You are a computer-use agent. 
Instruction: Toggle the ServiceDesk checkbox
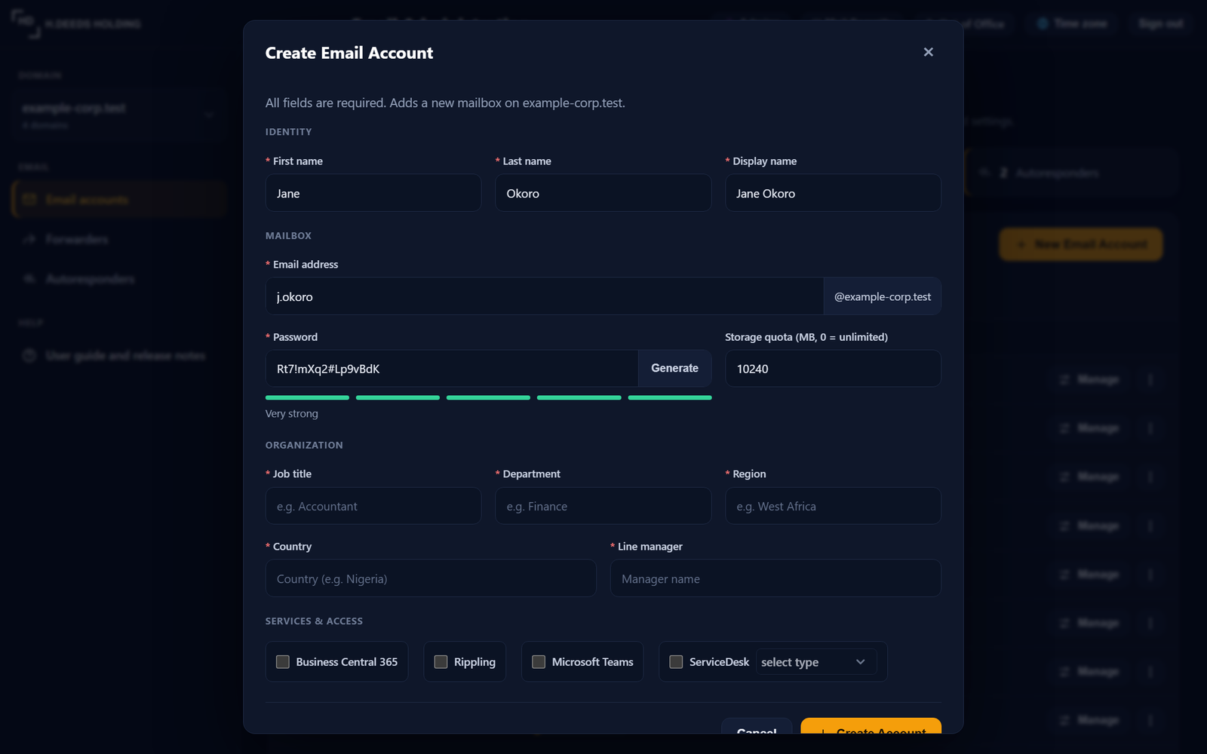pos(676,662)
